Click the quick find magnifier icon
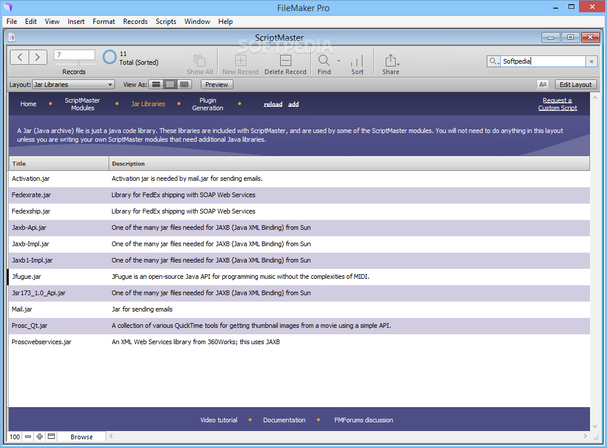The image size is (607, 448). 493,61
